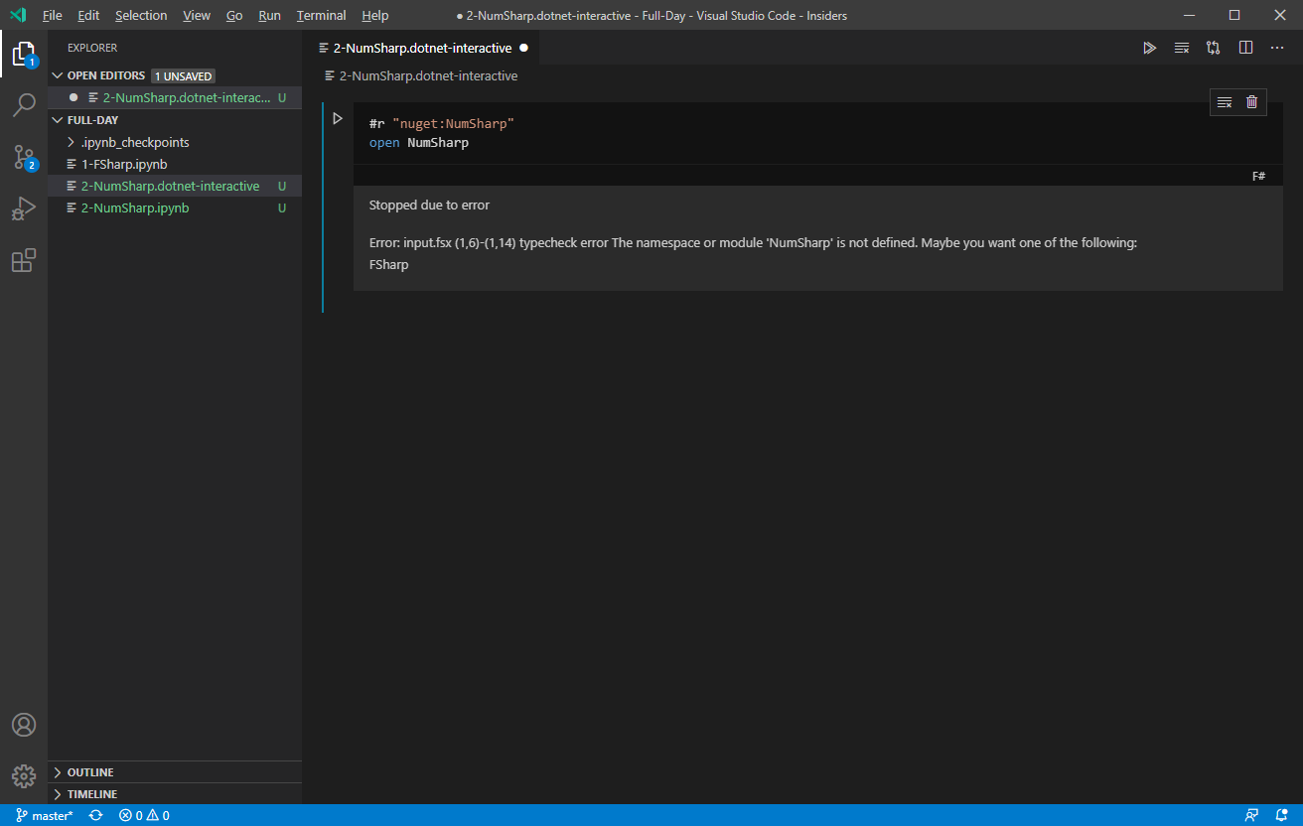1303x826 pixels.
Task: Open the Selection menu
Action: point(141,15)
